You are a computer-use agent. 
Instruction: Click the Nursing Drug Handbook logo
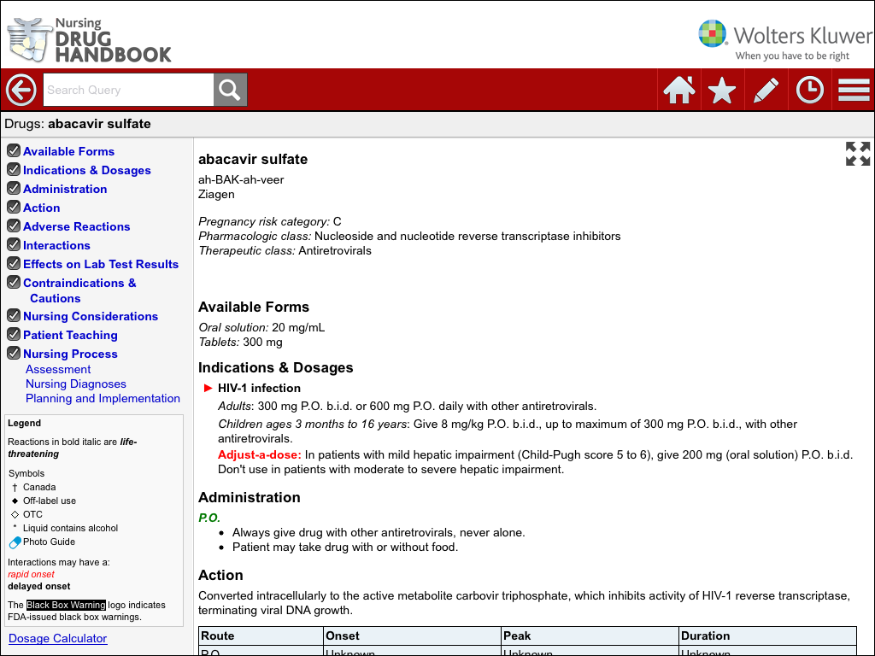90,38
